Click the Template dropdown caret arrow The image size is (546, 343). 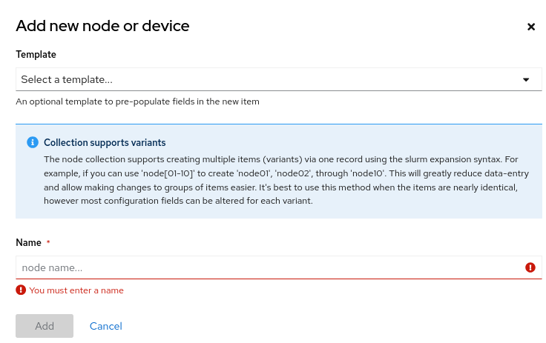[526, 79]
